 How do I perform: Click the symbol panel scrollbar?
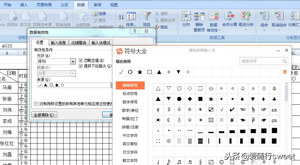[x=286, y=93]
